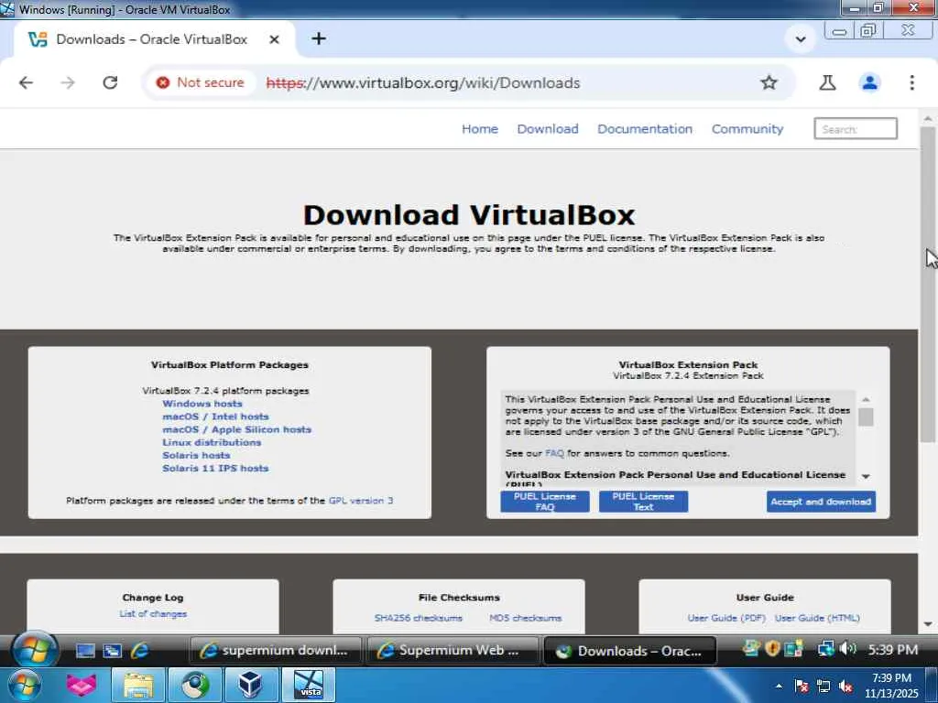Switch to Supermium Web ... taskbar window
This screenshot has height=703, width=938.
(x=453, y=651)
